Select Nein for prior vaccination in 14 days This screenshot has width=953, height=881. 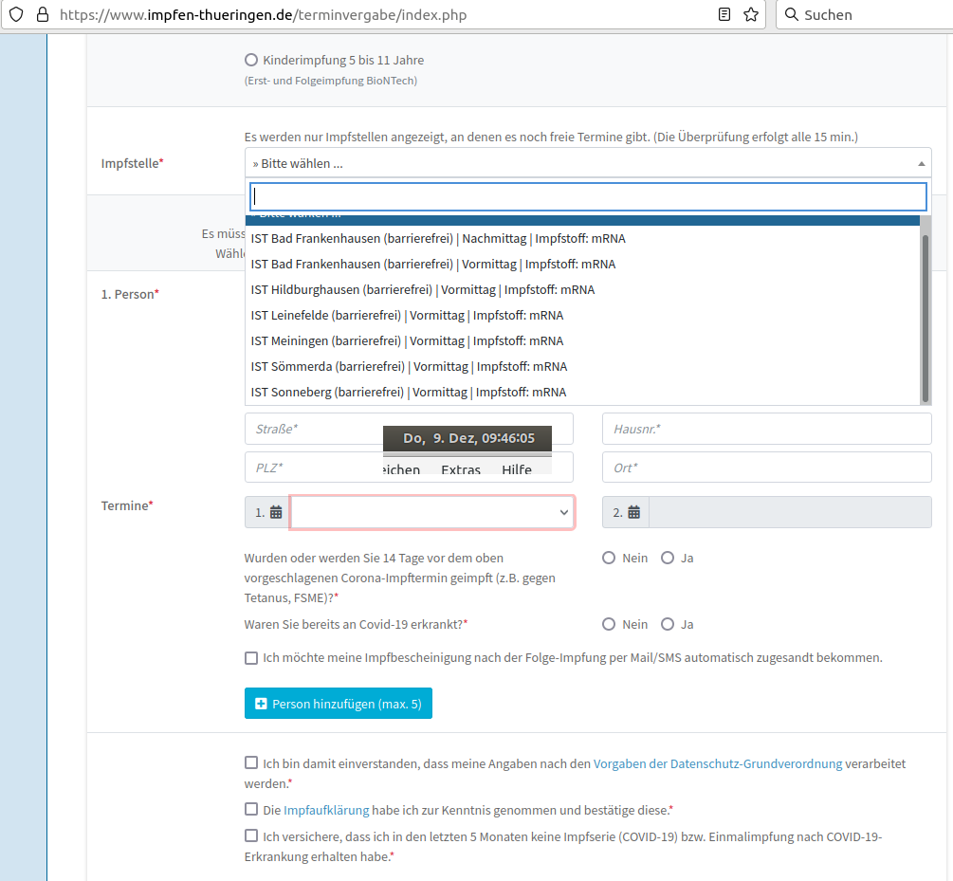click(x=609, y=558)
